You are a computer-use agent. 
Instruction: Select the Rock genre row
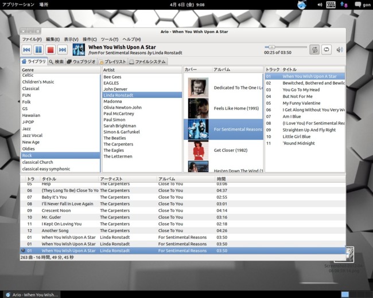(60, 155)
